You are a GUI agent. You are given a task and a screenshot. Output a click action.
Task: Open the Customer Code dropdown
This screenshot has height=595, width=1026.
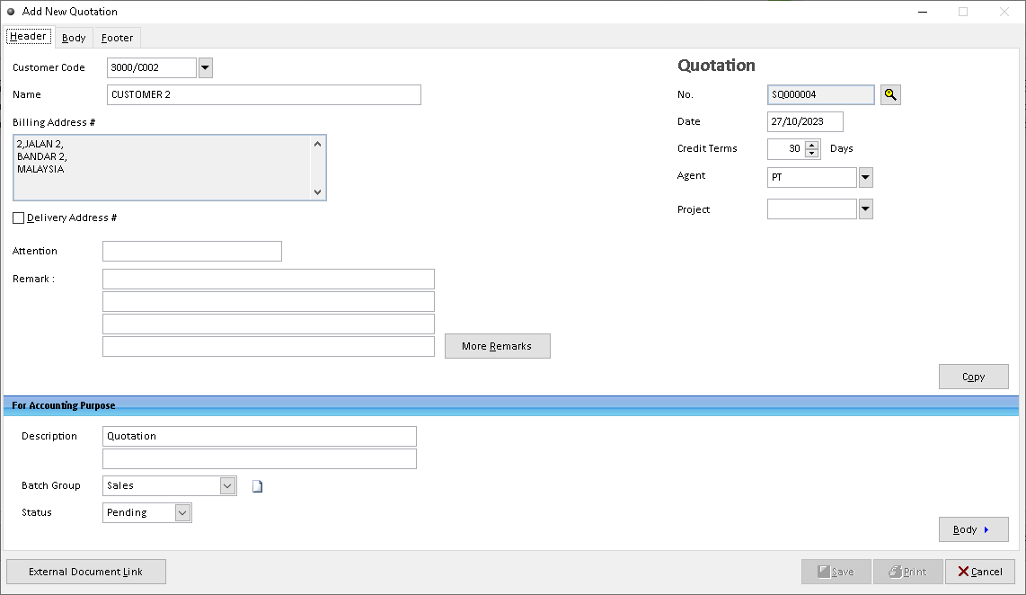[x=206, y=67]
